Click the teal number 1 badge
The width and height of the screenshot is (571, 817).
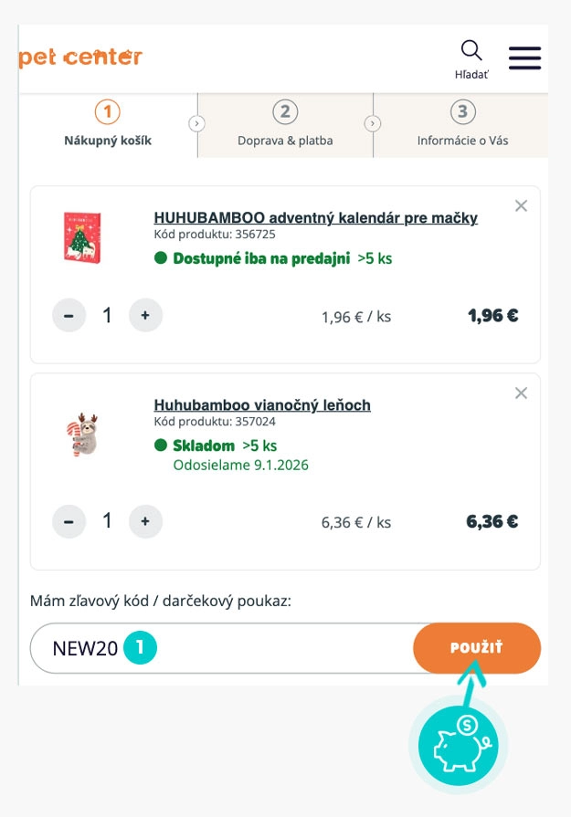141,648
